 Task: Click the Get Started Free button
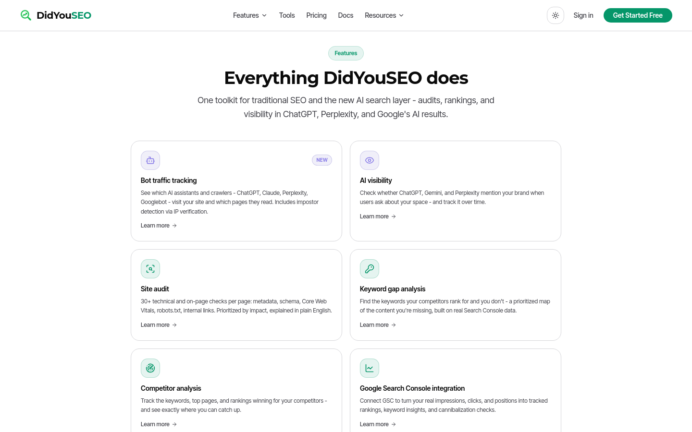[x=638, y=15]
